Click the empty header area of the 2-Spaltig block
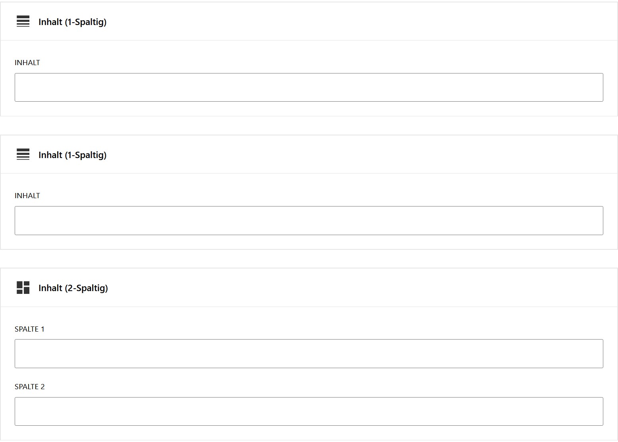 coord(357,288)
